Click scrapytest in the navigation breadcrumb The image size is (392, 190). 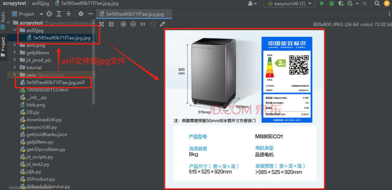tap(16, 3)
